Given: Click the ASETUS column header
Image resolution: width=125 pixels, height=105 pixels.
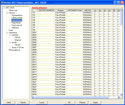Looking at the screenshot, I should pos(88,10).
